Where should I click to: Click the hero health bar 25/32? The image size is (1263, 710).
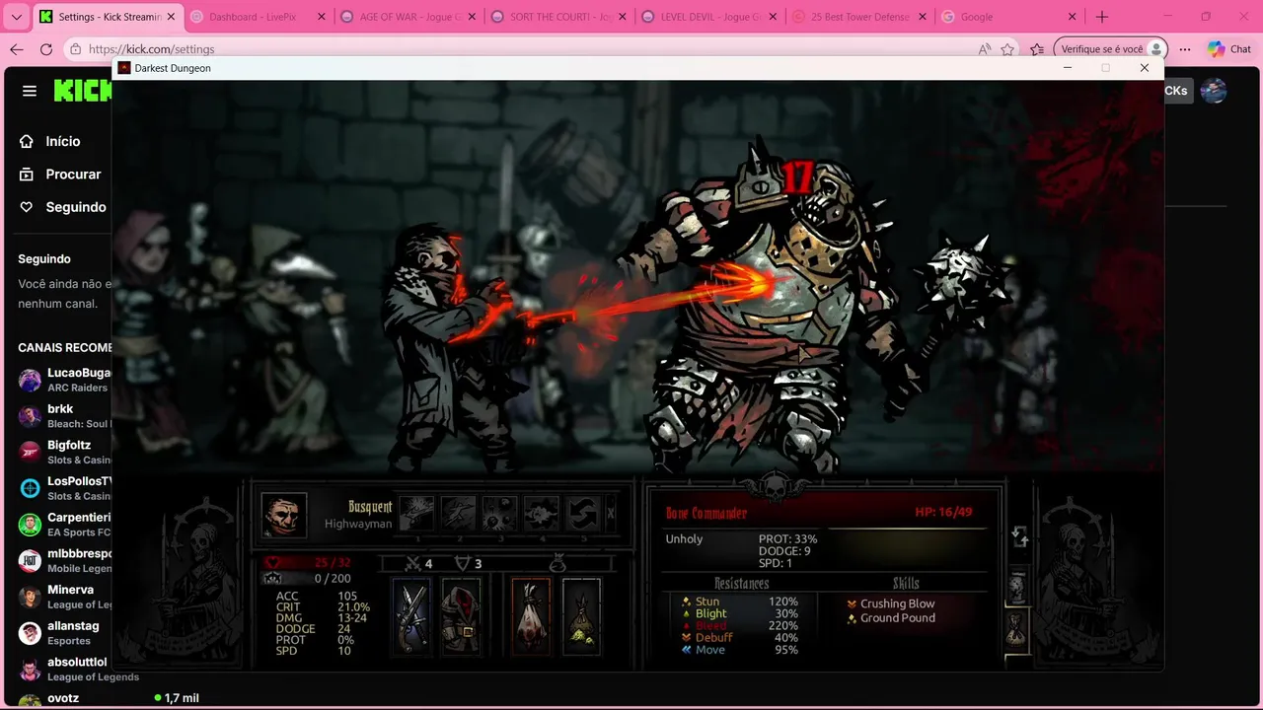(308, 563)
